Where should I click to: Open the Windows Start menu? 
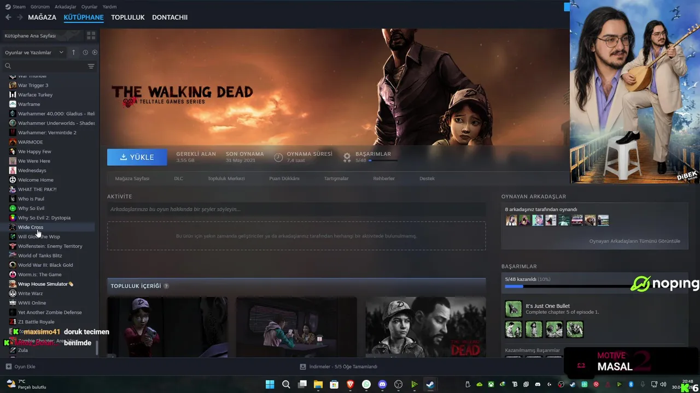pyautogui.click(x=270, y=384)
